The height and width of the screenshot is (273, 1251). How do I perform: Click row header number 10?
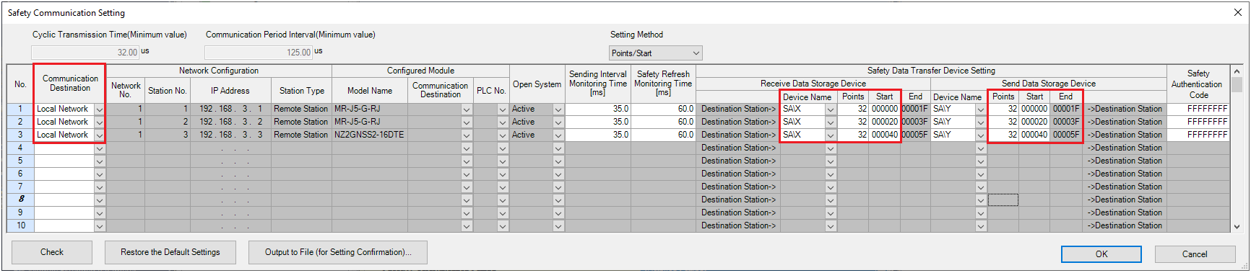coord(20,226)
